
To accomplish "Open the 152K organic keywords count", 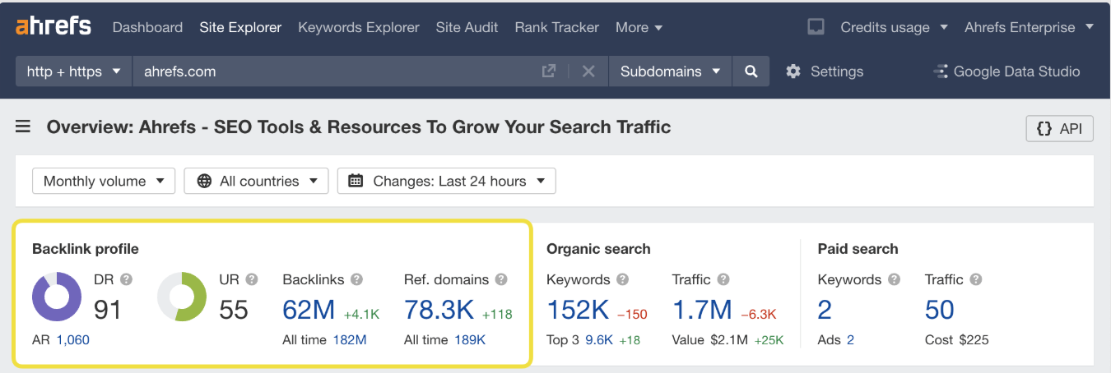I will [578, 310].
